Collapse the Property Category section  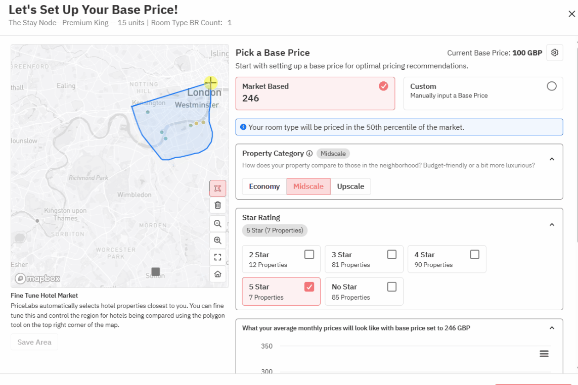pos(552,159)
